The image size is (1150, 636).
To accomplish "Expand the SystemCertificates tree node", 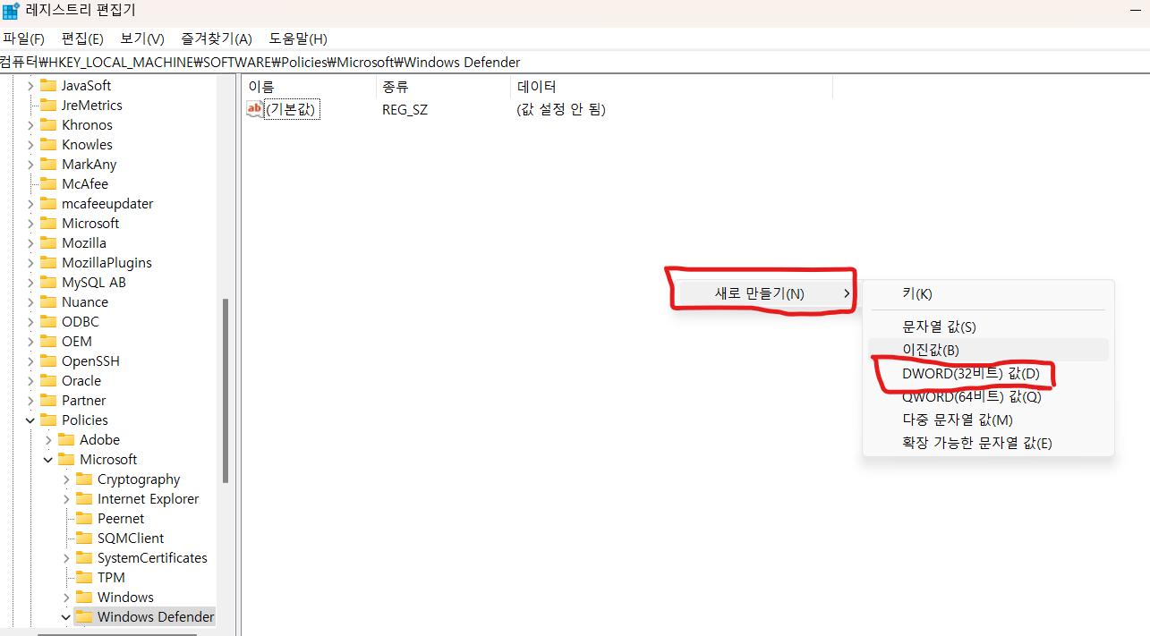I will point(66,558).
